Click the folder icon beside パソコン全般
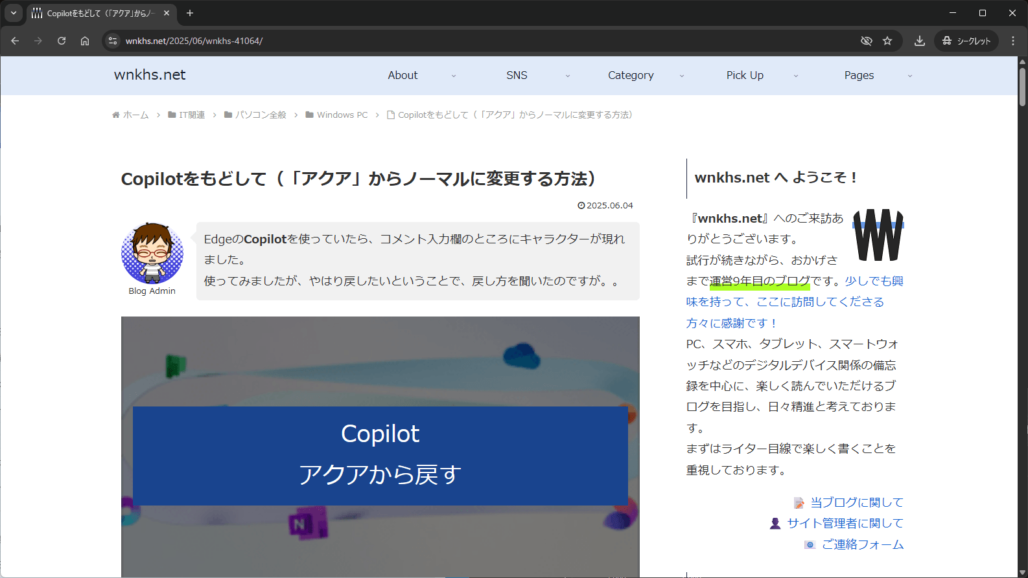Image resolution: width=1028 pixels, height=578 pixels. coord(228,115)
